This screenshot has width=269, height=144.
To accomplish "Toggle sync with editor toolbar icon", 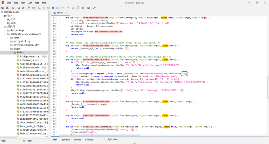I will click(29, 8).
